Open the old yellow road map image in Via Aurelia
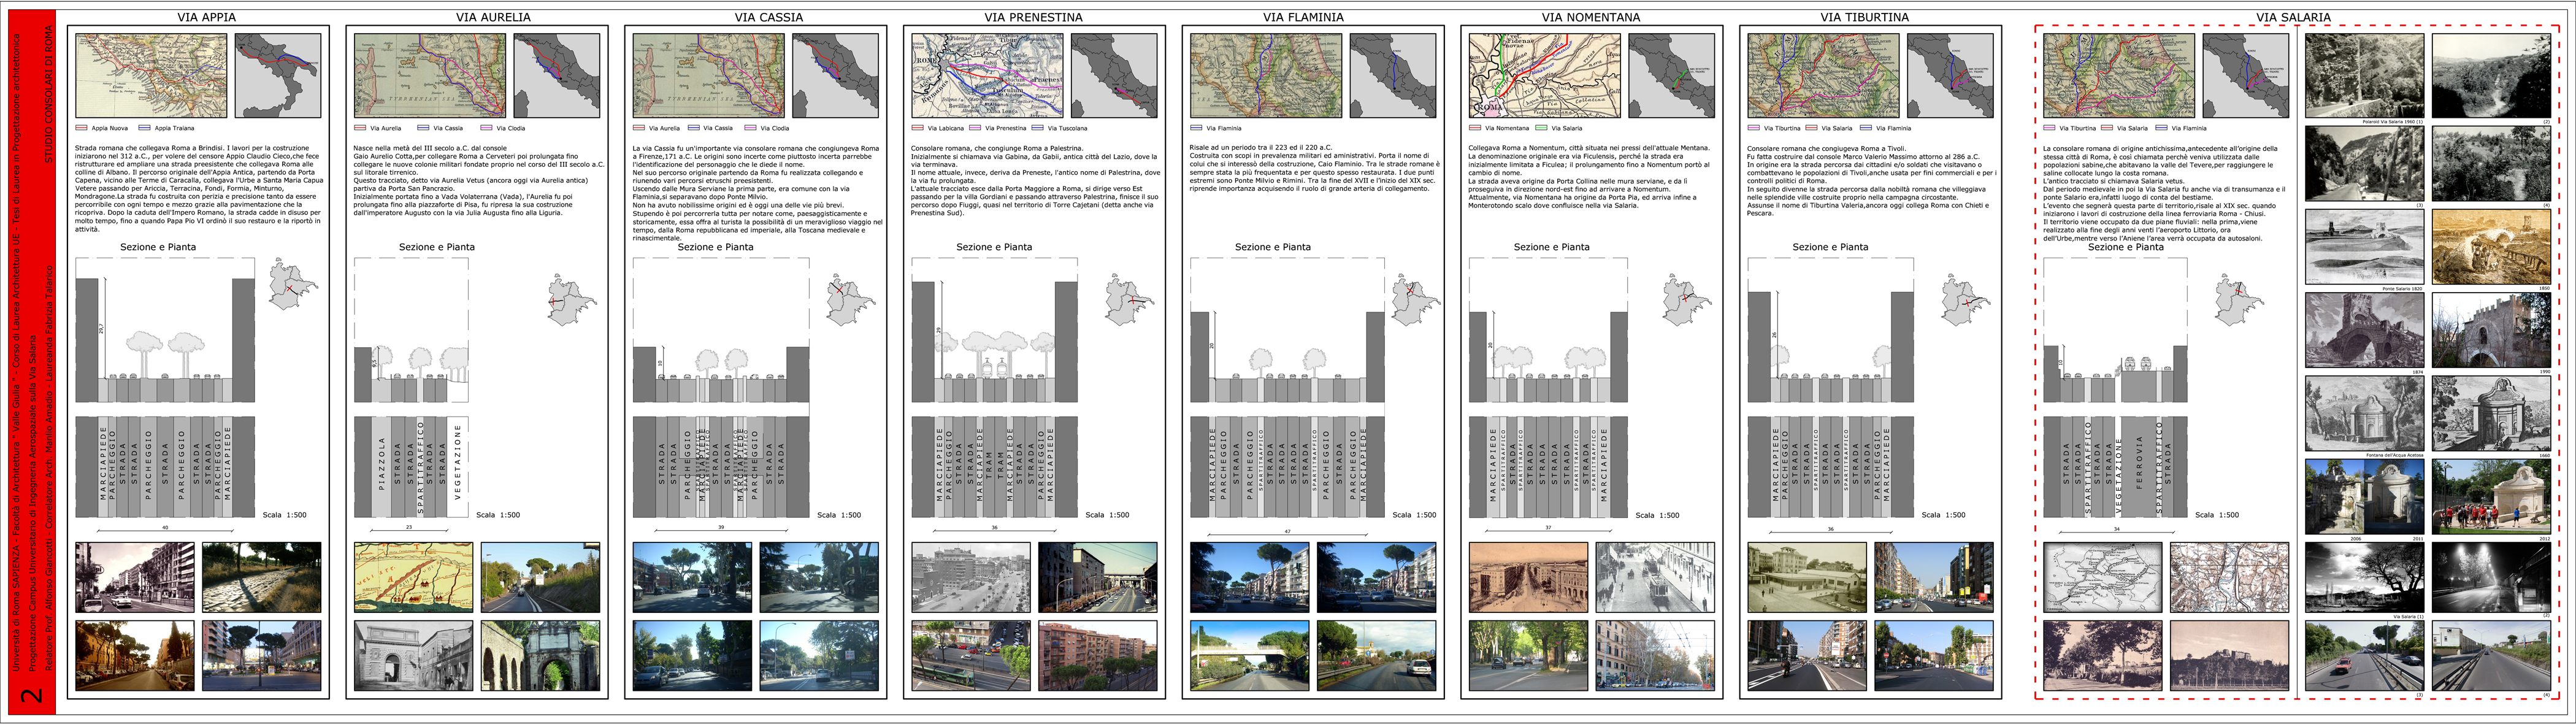2576x724 pixels. [413, 577]
